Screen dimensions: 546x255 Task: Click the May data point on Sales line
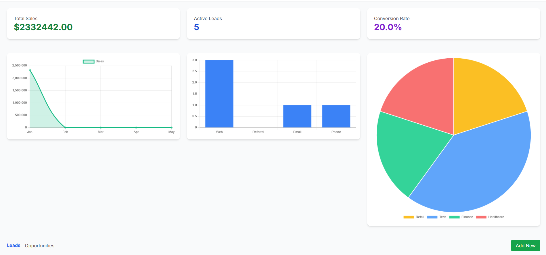(x=171, y=127)
